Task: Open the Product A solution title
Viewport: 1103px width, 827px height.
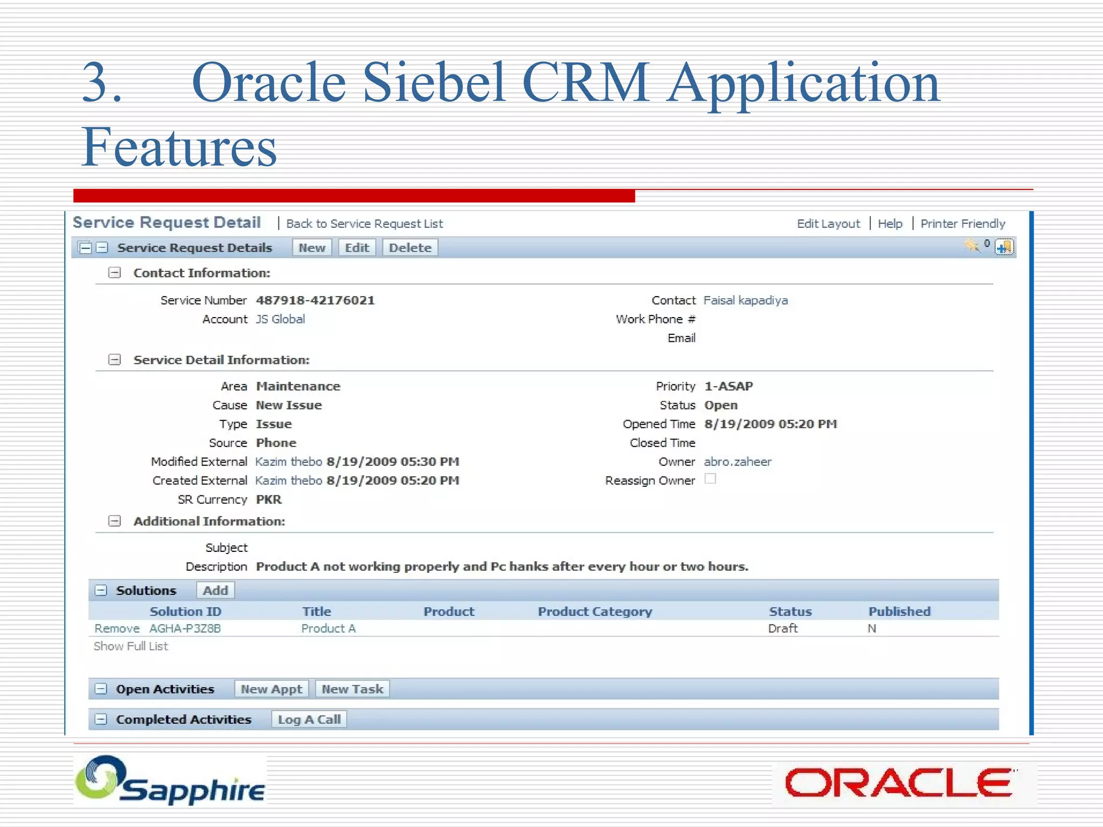Action: [x=329, y=628]
